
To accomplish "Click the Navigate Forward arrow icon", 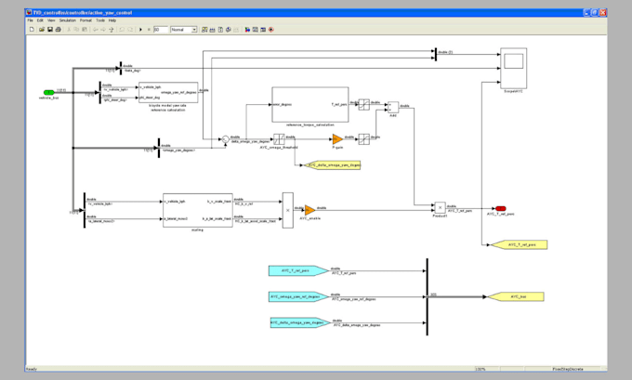I will pos(103,30).
